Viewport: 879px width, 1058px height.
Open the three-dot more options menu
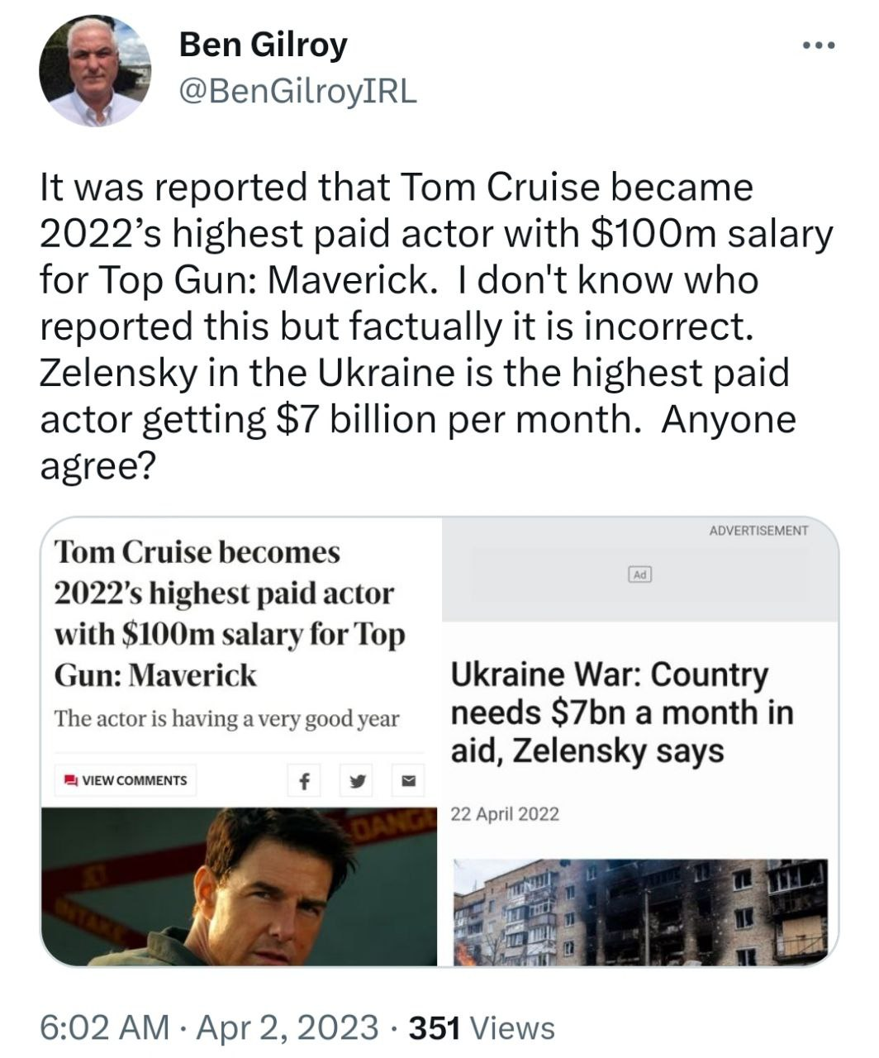tap(819, 45)
